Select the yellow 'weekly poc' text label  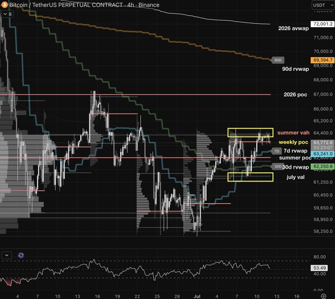pyautogui.click(x=293, y=142)
